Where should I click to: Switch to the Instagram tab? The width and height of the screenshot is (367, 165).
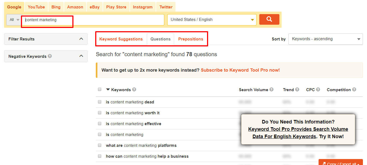(143, 7)
